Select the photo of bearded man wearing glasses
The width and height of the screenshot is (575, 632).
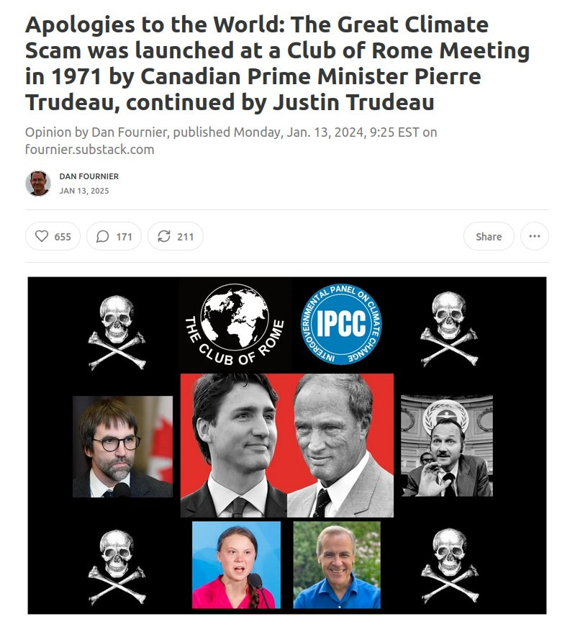(x=123, y=446)
